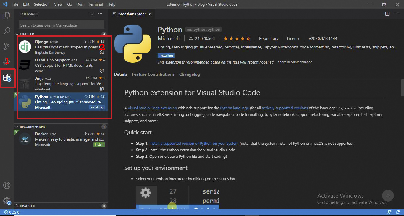Click the Install button for Docker extension
The width and height of the screenshot is (404, 216).
coord(99,144)
